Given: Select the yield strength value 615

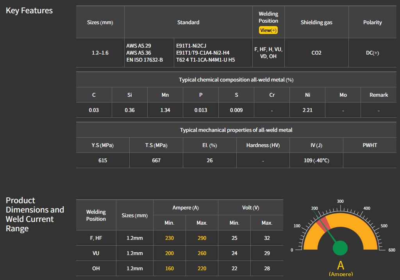Looking at the screenshot, I should point(103,160).
